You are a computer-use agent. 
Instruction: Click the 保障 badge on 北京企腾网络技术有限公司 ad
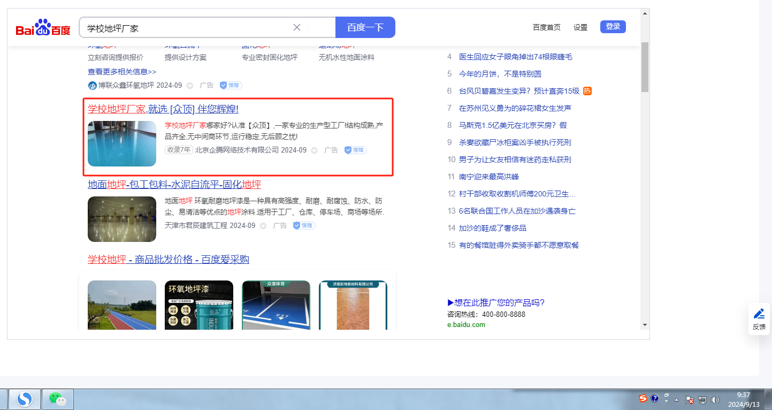click(356, 150)
